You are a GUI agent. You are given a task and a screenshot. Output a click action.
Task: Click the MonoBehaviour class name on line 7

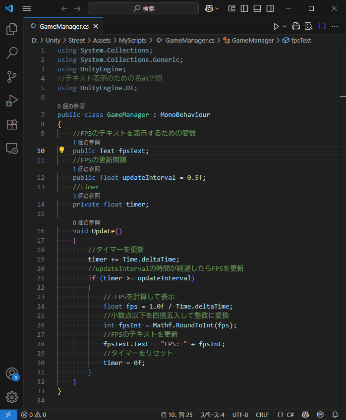pyautogui.click(x=185, y=114)
